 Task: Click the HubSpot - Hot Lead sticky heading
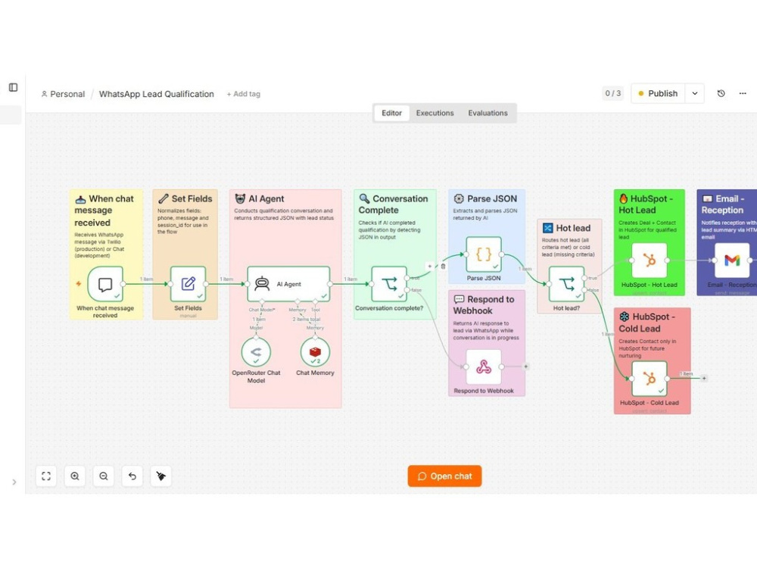click(646, 204)
